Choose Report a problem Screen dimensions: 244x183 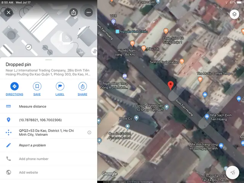(x=48, y=145)
